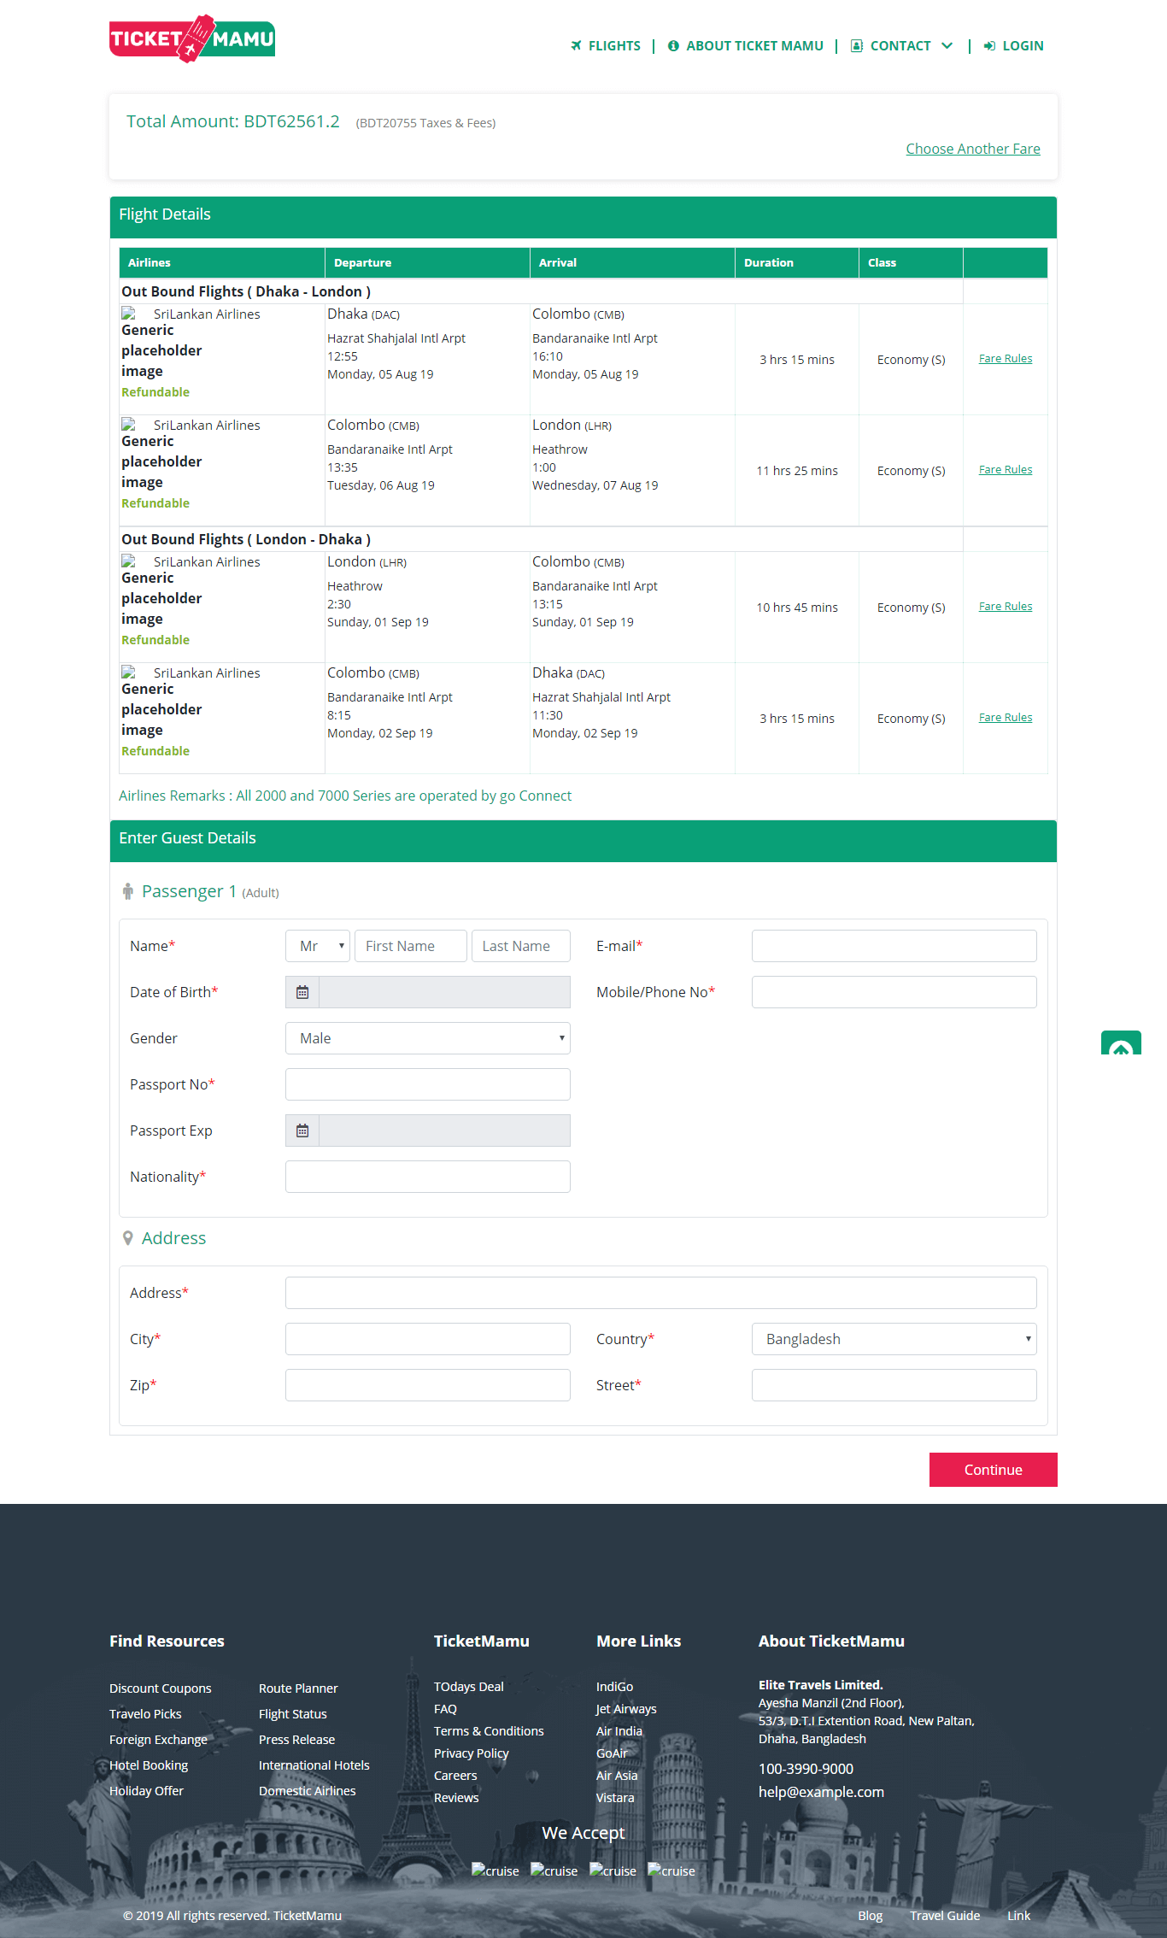Click the Choose Another Fare link
The image size is (1167, 1938).
(972, 149)
